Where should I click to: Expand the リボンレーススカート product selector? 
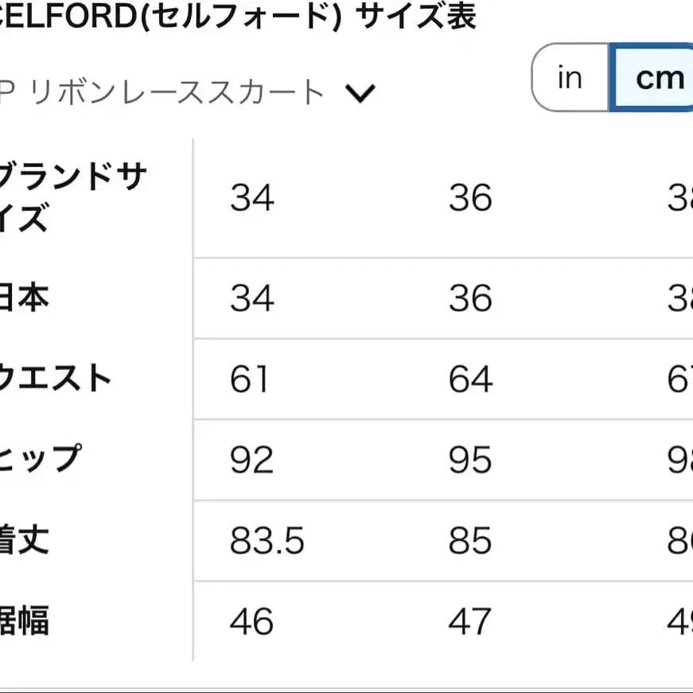point(360,91)
